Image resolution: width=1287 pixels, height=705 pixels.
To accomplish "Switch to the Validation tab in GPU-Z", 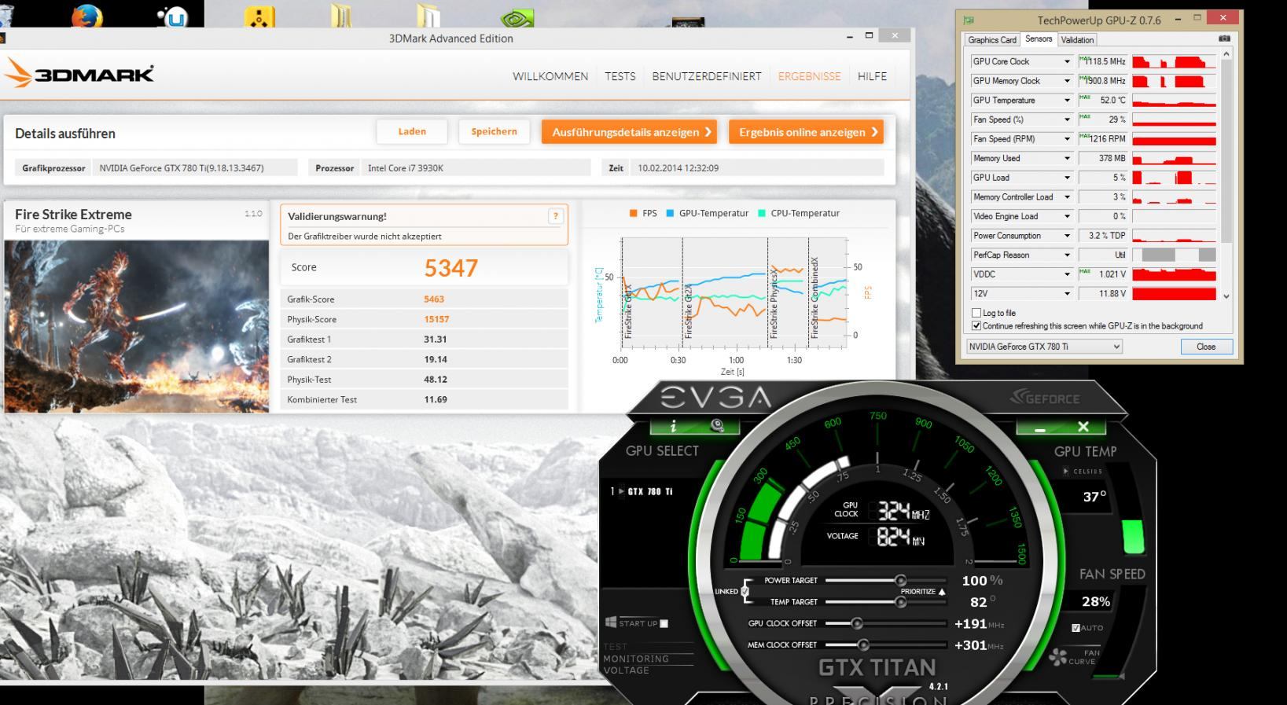I will tap(1076, 40).
